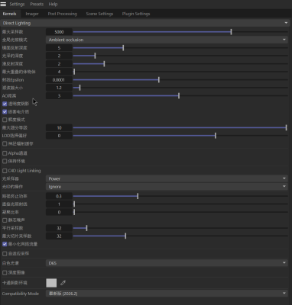Click the 镜面反射深度 slider handle
Viewport: 292px width, 305px height.
pos(123,48)
